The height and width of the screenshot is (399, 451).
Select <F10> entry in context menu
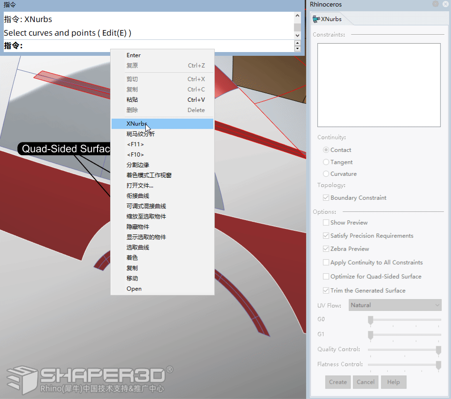click(x=163, y=155)
